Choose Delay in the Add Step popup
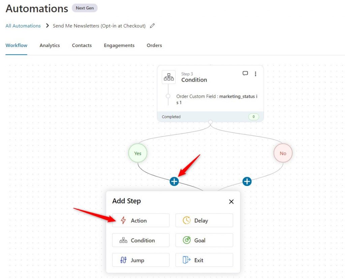This screenshot has width=345, height=279. [x=204, y=221]
